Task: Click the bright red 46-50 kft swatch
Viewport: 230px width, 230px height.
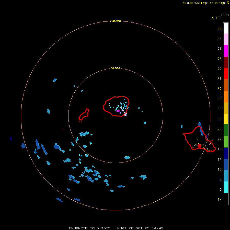Action: point(226,74)
